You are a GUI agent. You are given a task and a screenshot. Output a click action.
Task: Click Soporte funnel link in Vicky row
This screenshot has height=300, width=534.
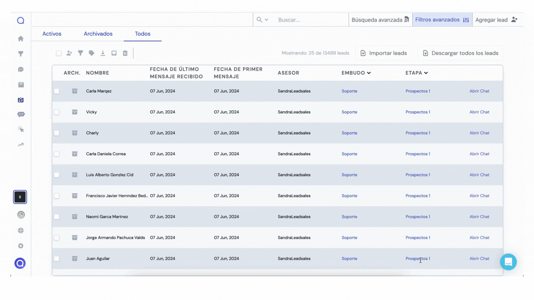(349, 112)
